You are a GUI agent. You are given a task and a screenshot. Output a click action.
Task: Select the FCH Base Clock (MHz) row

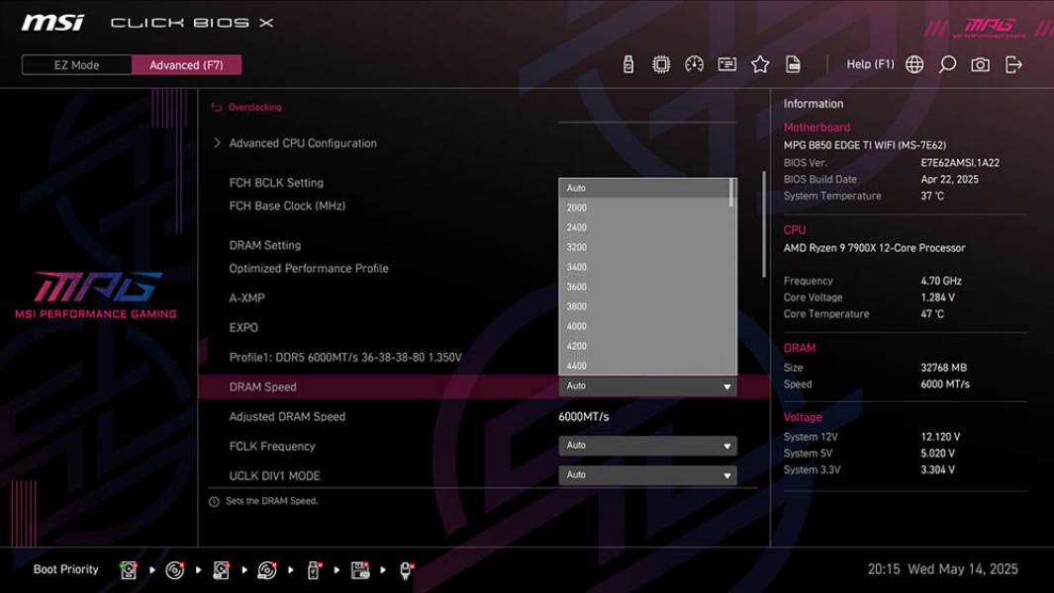click(x=287, y=207)
